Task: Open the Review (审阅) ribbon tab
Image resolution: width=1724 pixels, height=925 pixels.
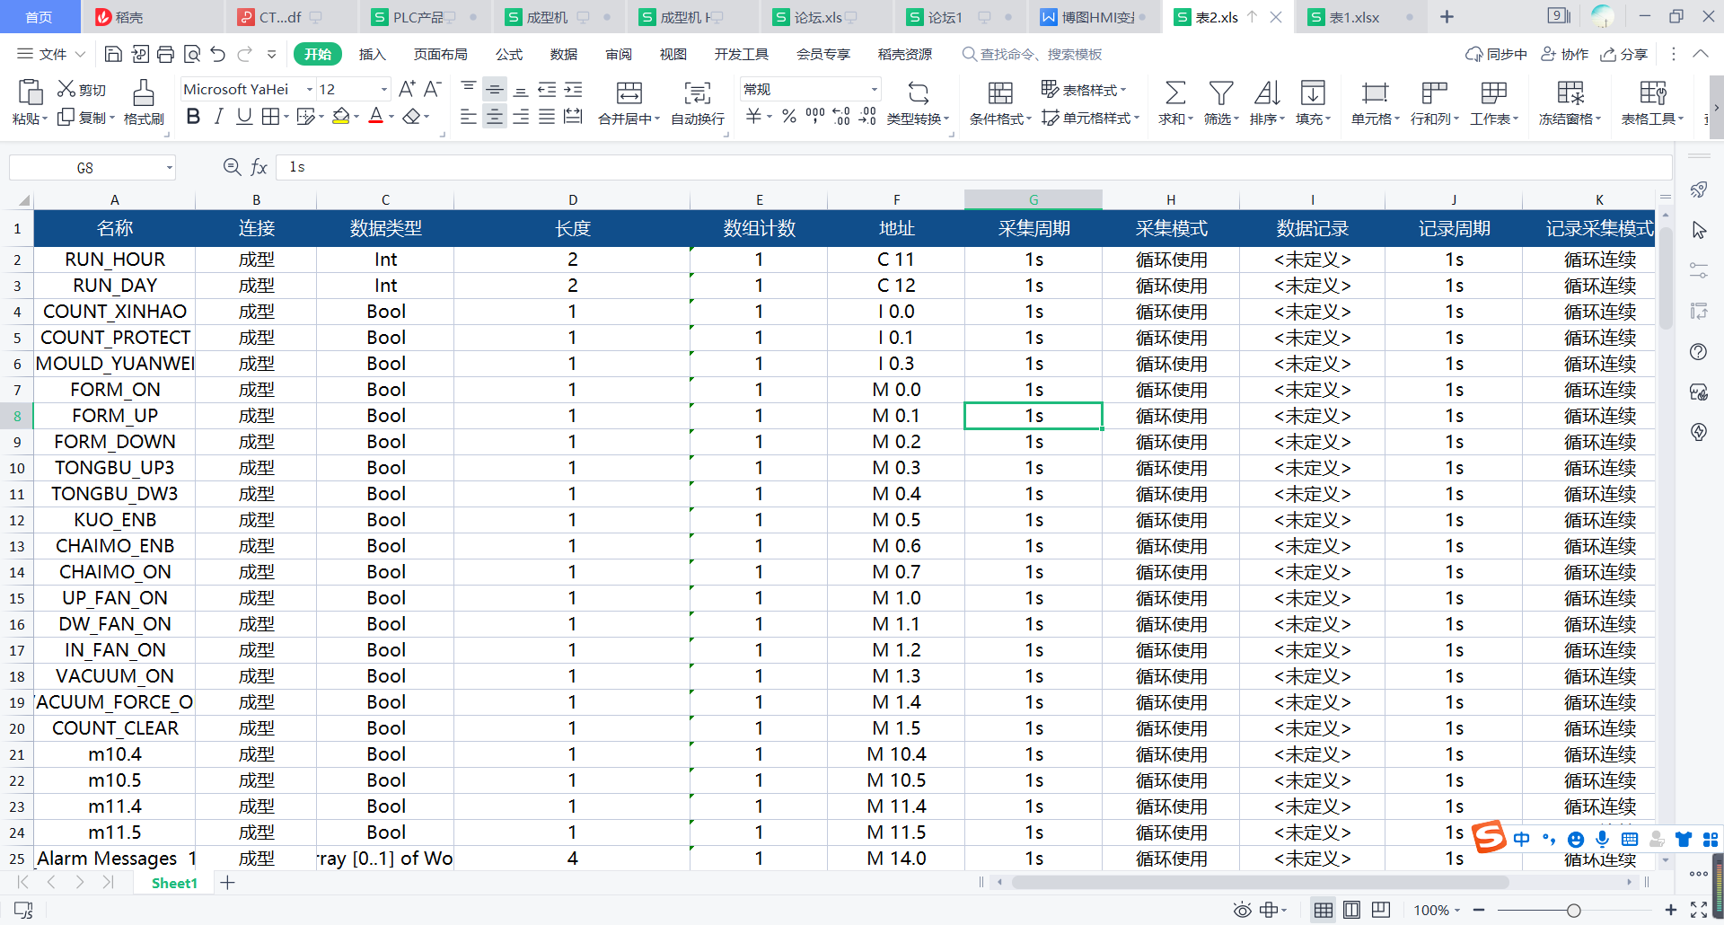Action: [619, 55]
